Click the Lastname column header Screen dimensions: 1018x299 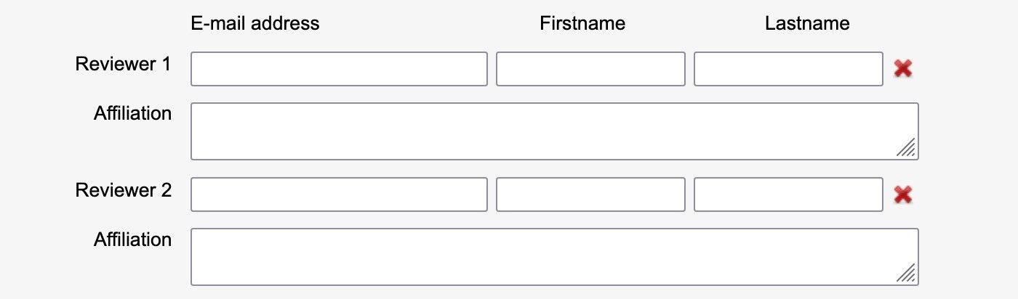pos(807,23)
